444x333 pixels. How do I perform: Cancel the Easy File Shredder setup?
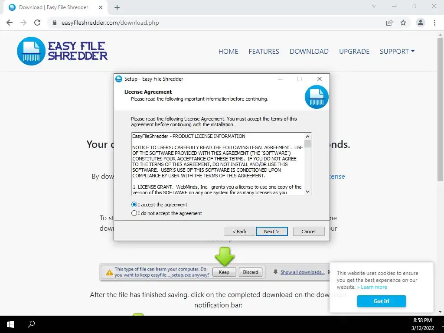pos(308,232)
